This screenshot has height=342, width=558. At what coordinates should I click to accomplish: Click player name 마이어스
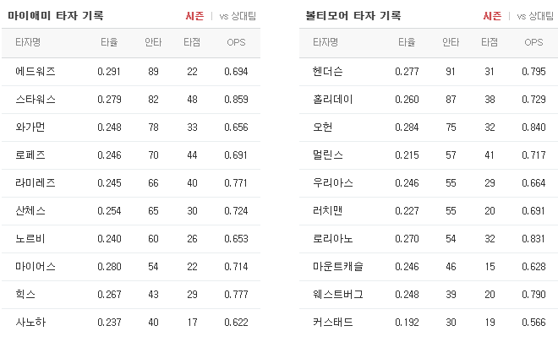pos(36,266)
